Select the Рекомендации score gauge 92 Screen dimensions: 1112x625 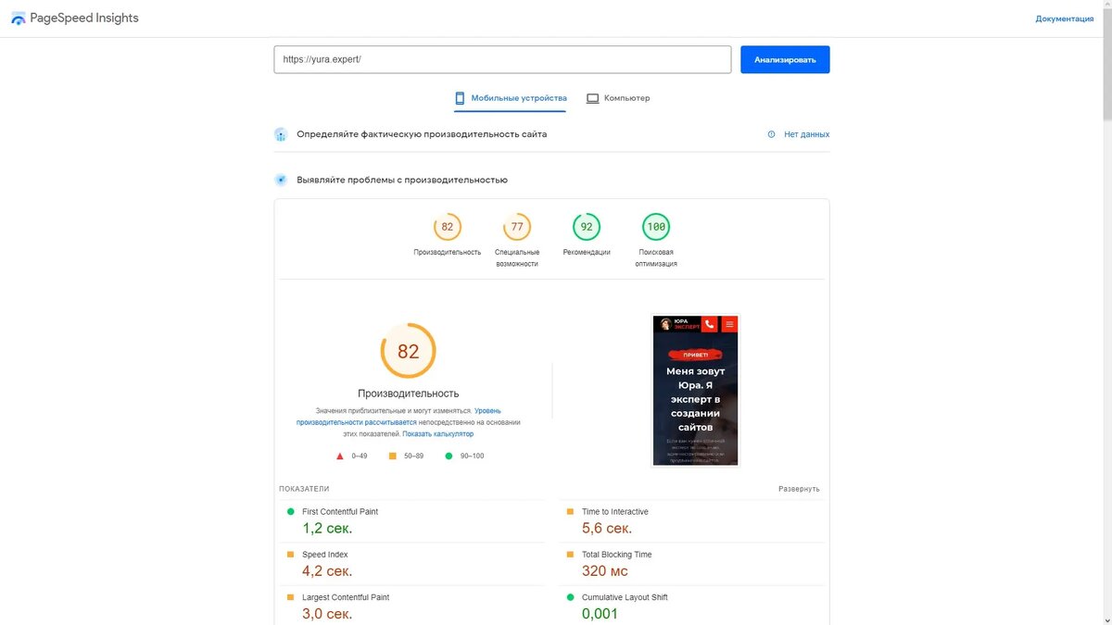587,227
